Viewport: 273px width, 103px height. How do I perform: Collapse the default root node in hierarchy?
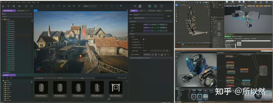(2, 19)
